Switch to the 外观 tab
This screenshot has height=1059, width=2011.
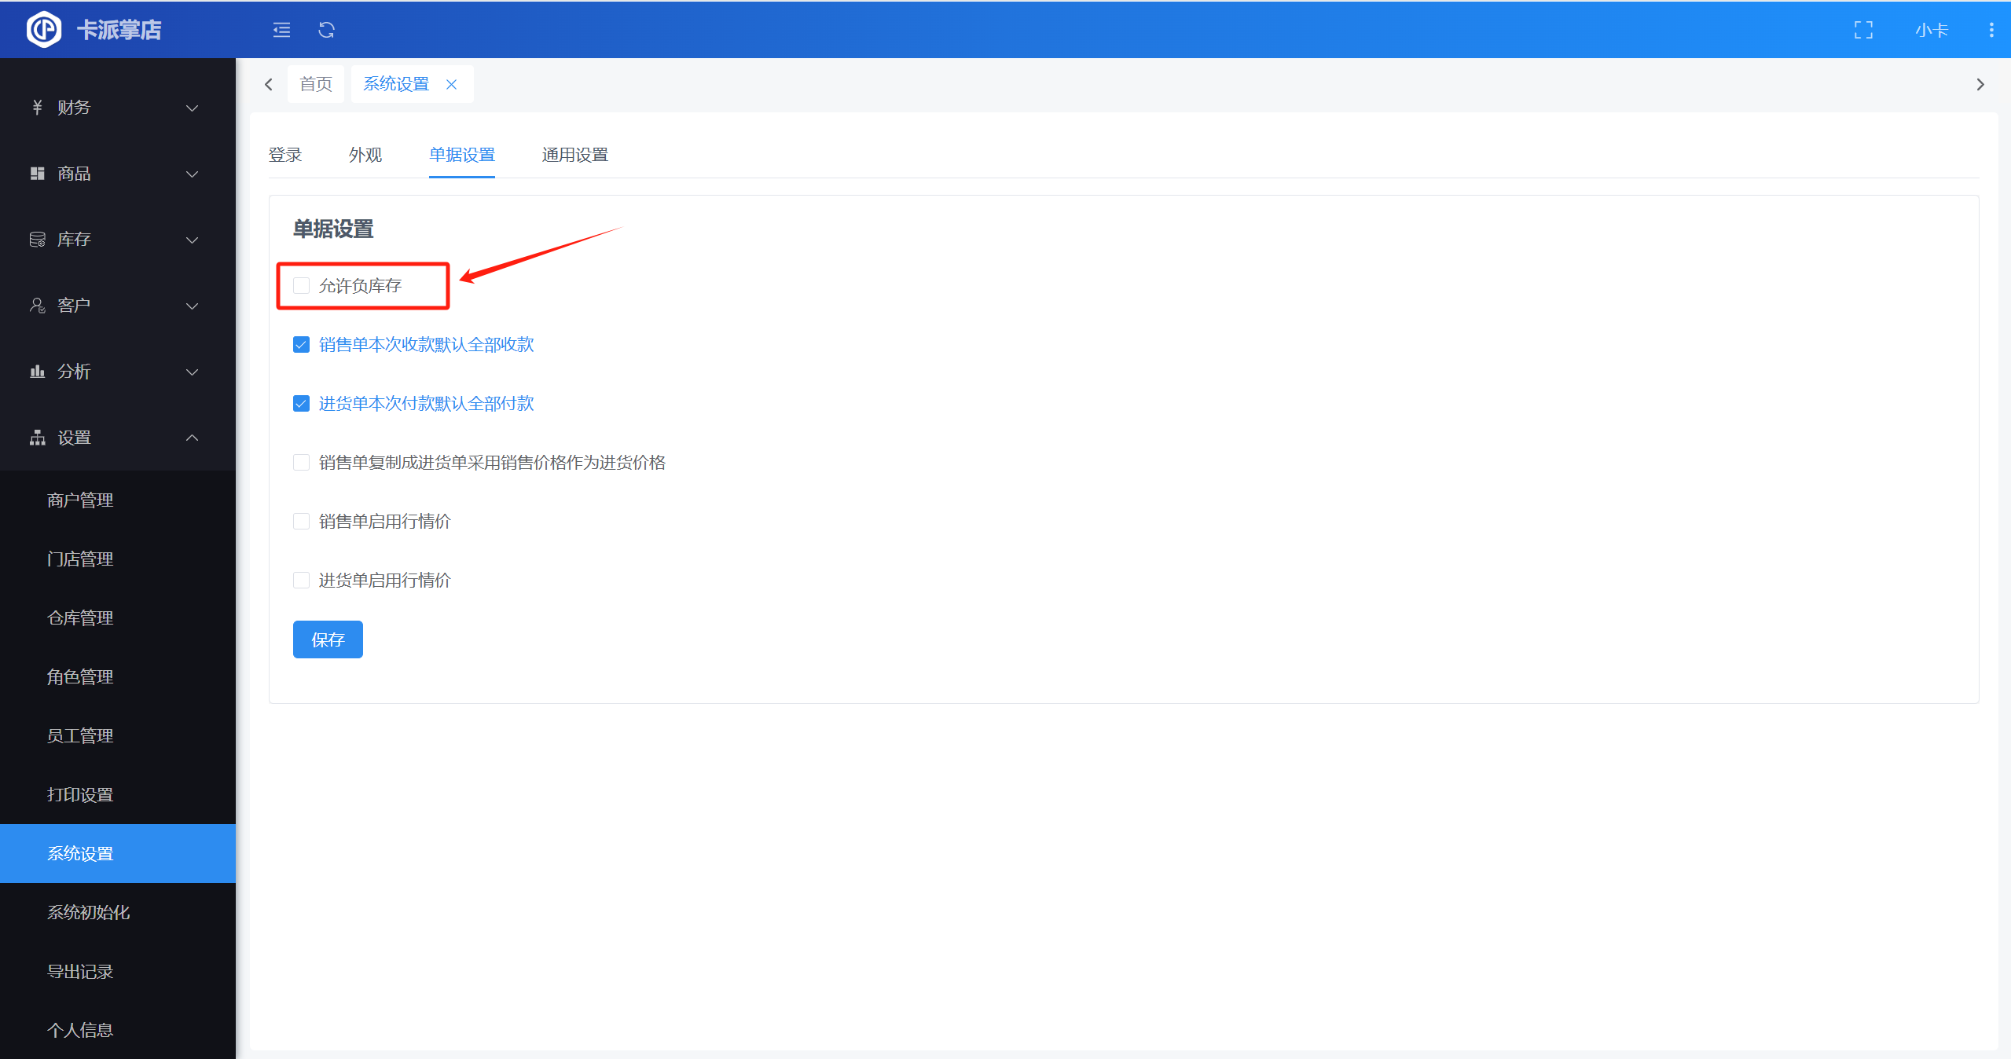[x=365, y=155]
